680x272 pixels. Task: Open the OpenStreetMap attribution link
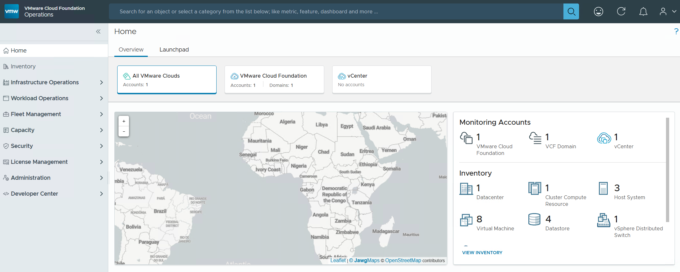coord(403,261)
